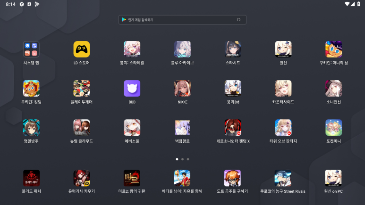Launch 블루 아카이브 game
This screenshot has height=205, width=365.
tap(182, 49)
